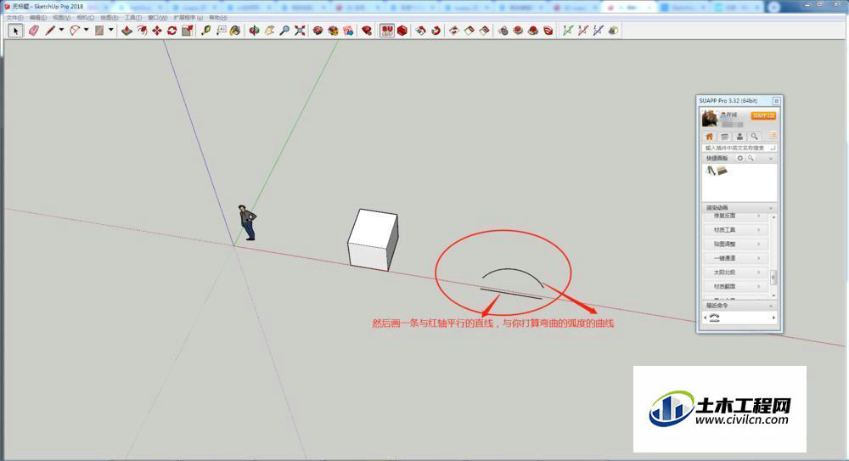
Task: Open the 视图 (View) menu
Action: 62,17
